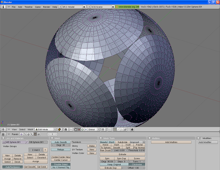Open the Global orientation dropdown

[x=94, y=129]
